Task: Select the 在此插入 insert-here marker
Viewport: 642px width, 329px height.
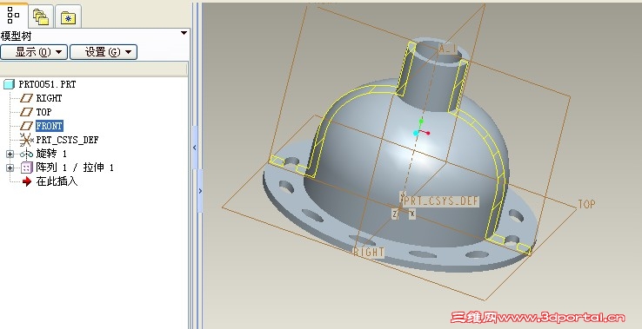Action: pyautogui.click(x=57, y=181)
